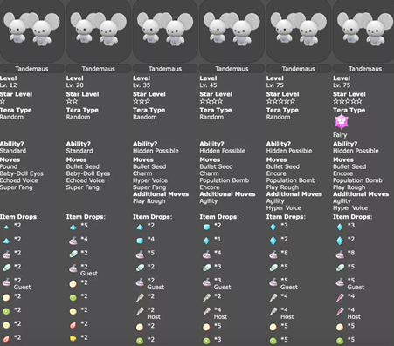Open Hyper Voice under the Fairy Tera Tandemaus
The width and height of the screenshot is (394, 346).
(350, 208)
